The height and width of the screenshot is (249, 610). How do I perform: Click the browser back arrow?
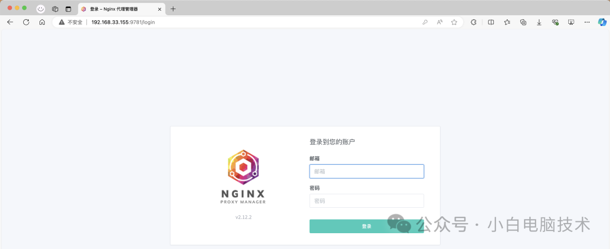coord(10,22)
